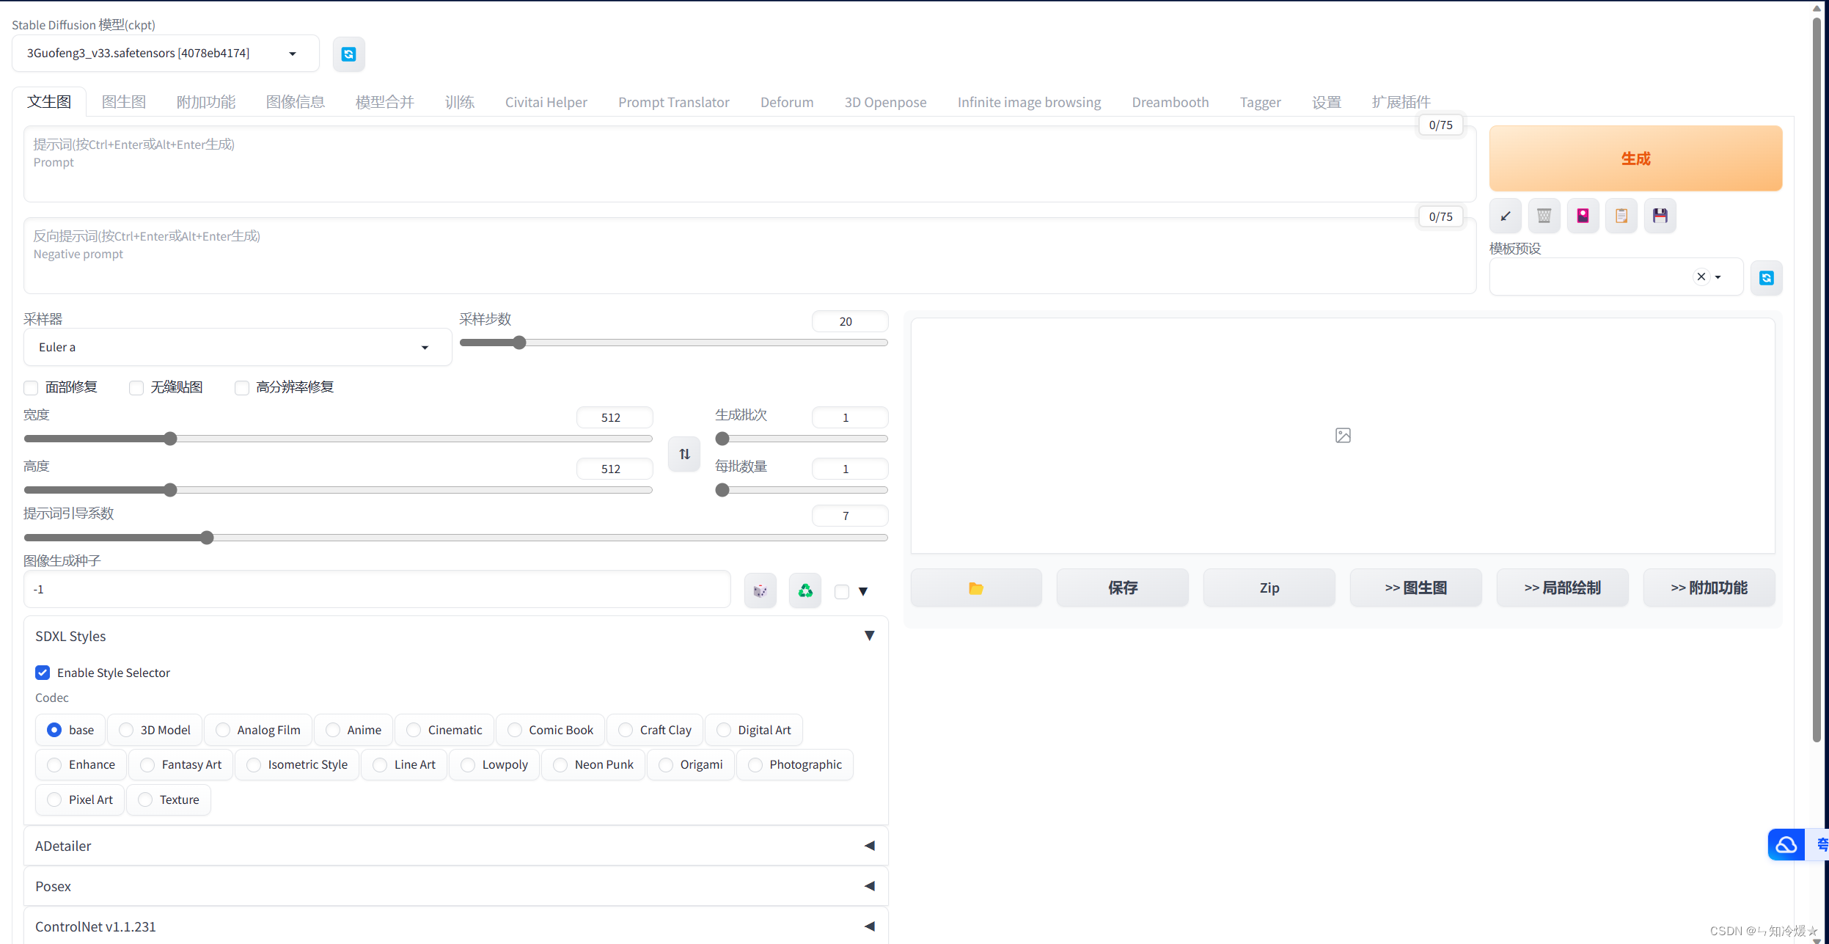The width and height of the screenshot is (1829, 944).
Task: Switch to 图生图 tab
Action: pos(124,101)
